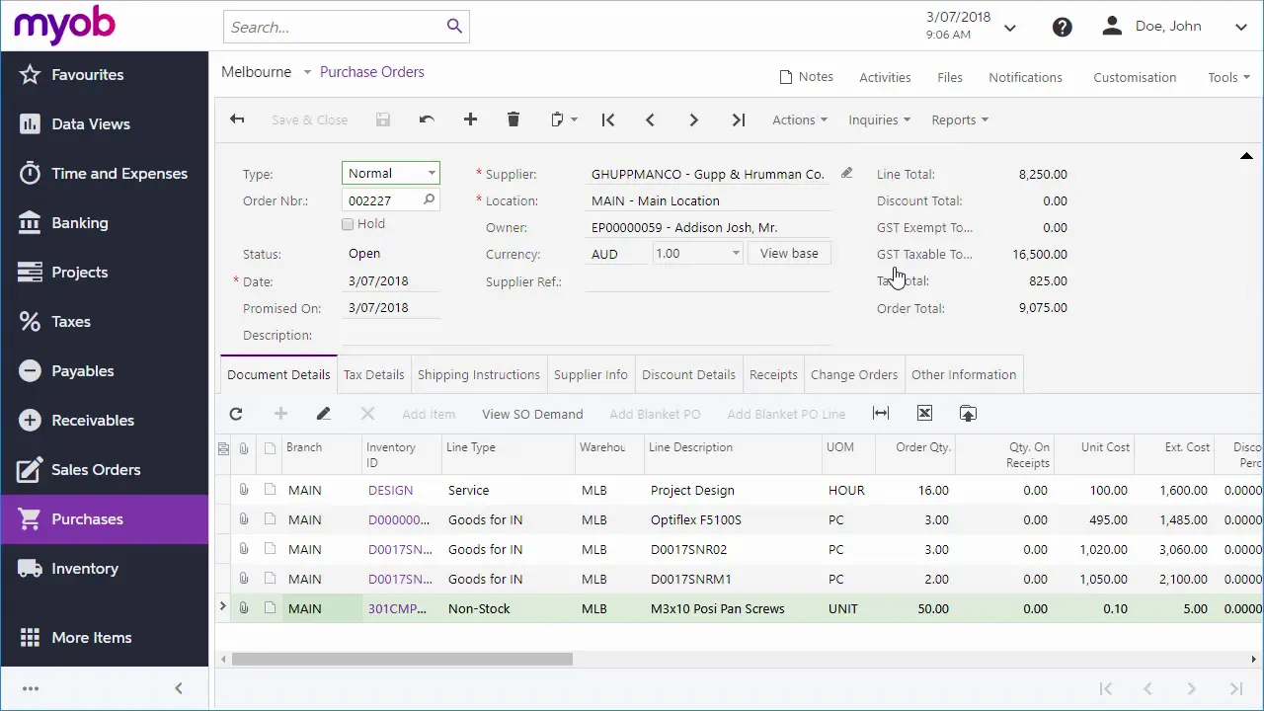
Task: Toggle the Hold checkbox
Action: tap(348, 224)
